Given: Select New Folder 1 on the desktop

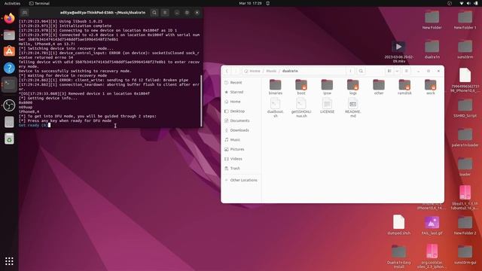Looking at the screenshot, I should 465,20.
